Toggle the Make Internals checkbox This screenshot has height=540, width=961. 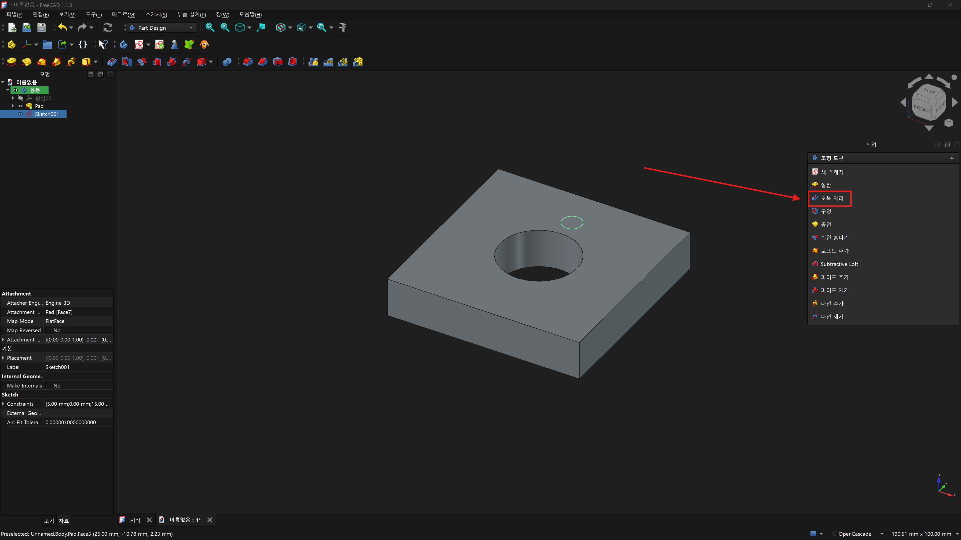49,385
